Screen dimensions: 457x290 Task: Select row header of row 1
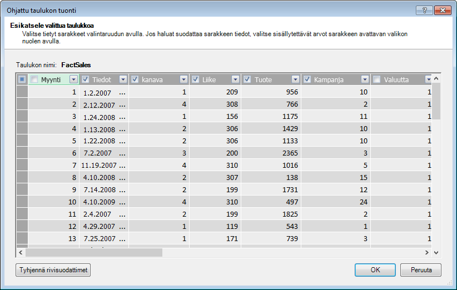[x=22, y=92]
